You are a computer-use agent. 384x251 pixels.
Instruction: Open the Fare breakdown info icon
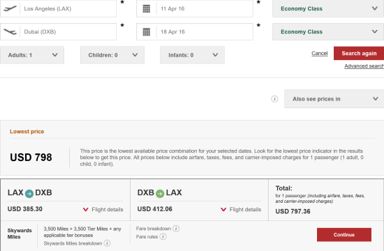176,229
